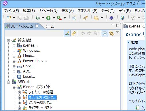Click the back arrow in view toolbar
This screenshot has height=111, width=146.
83,33
